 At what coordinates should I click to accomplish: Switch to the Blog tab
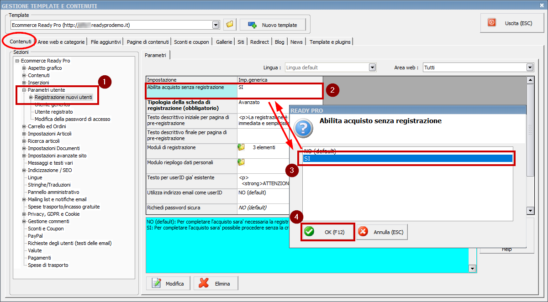(279, 42)
